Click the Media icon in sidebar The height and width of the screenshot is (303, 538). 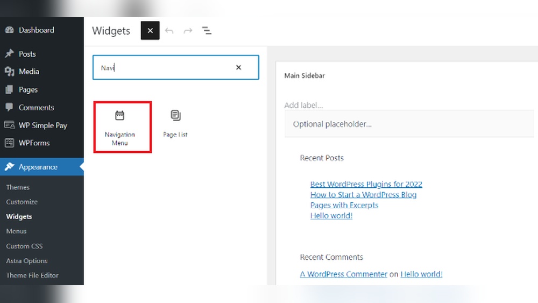(9, 72)
